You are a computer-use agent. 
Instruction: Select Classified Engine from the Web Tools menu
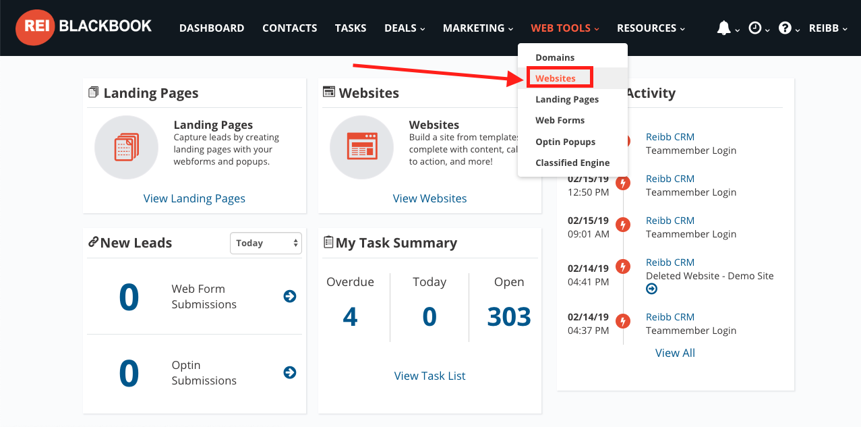[572, 163]
